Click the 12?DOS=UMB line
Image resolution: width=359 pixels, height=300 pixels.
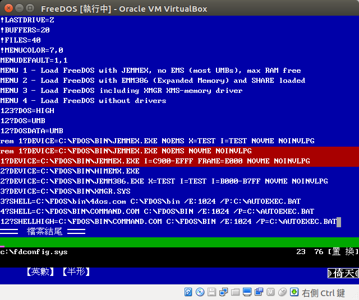click(22, 121)
